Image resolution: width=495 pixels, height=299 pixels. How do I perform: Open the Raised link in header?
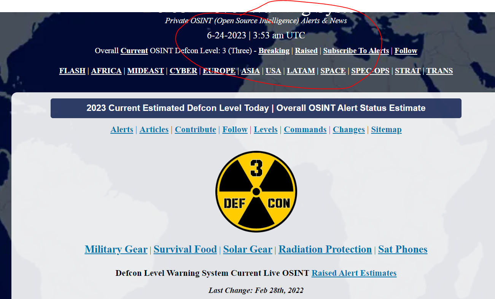306,51
